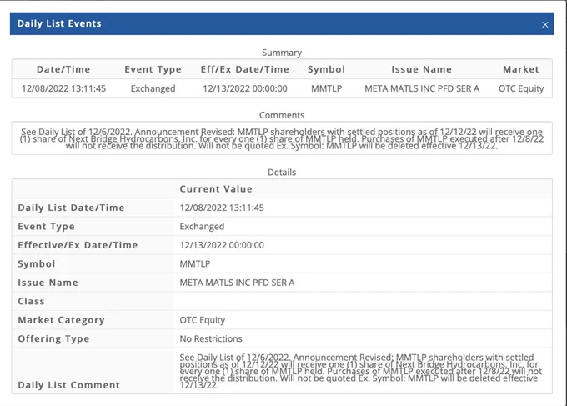Click the Details section heading

(282, 173)
